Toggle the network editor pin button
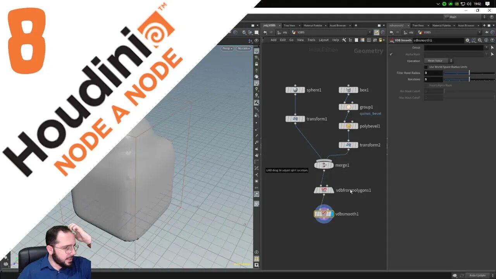 coord(376,33)
